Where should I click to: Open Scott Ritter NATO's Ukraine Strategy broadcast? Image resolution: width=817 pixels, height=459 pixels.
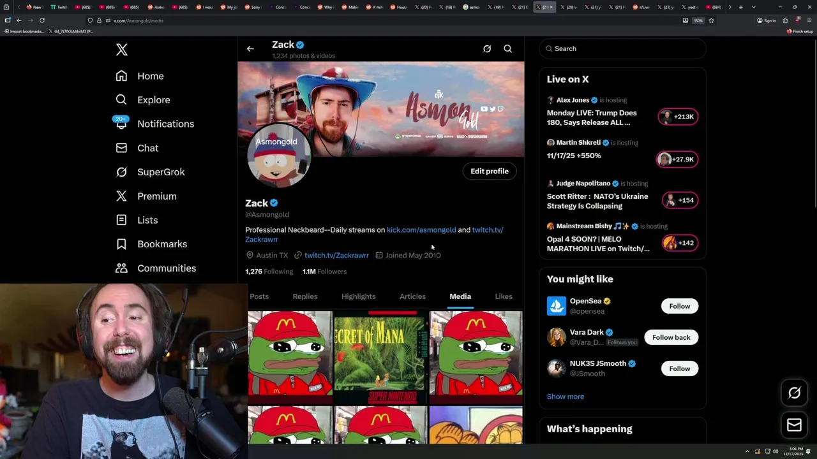(x=597, y=201)
